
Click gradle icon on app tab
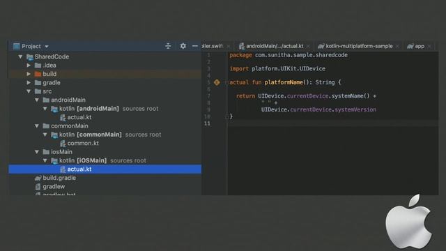click(x=410, y=46)
